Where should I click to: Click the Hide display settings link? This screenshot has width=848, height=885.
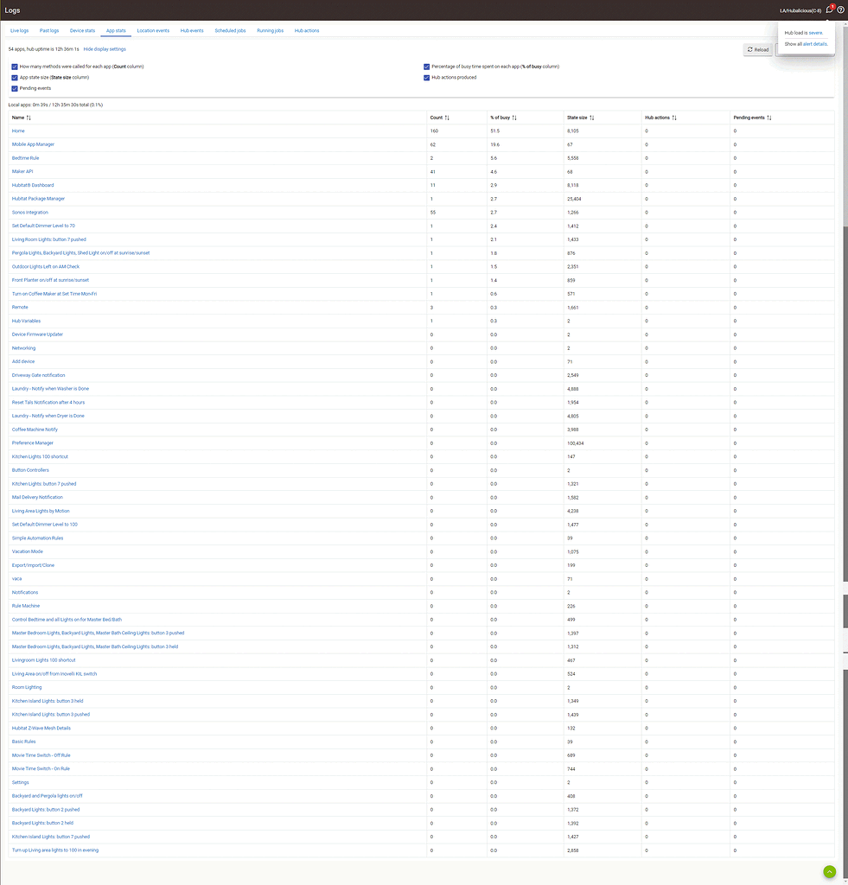(x=104, y=49)
